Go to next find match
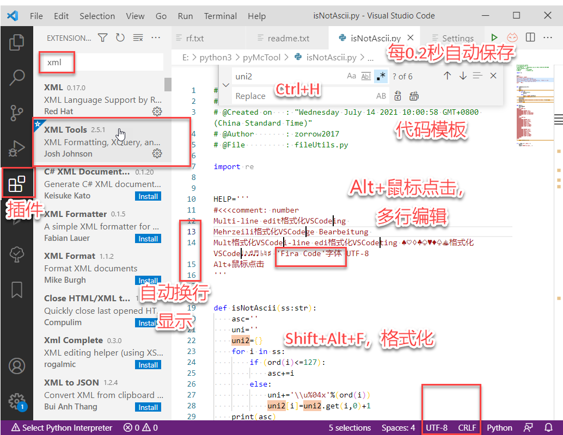Viewport: 563px width, 435px height. pos(463,76)
